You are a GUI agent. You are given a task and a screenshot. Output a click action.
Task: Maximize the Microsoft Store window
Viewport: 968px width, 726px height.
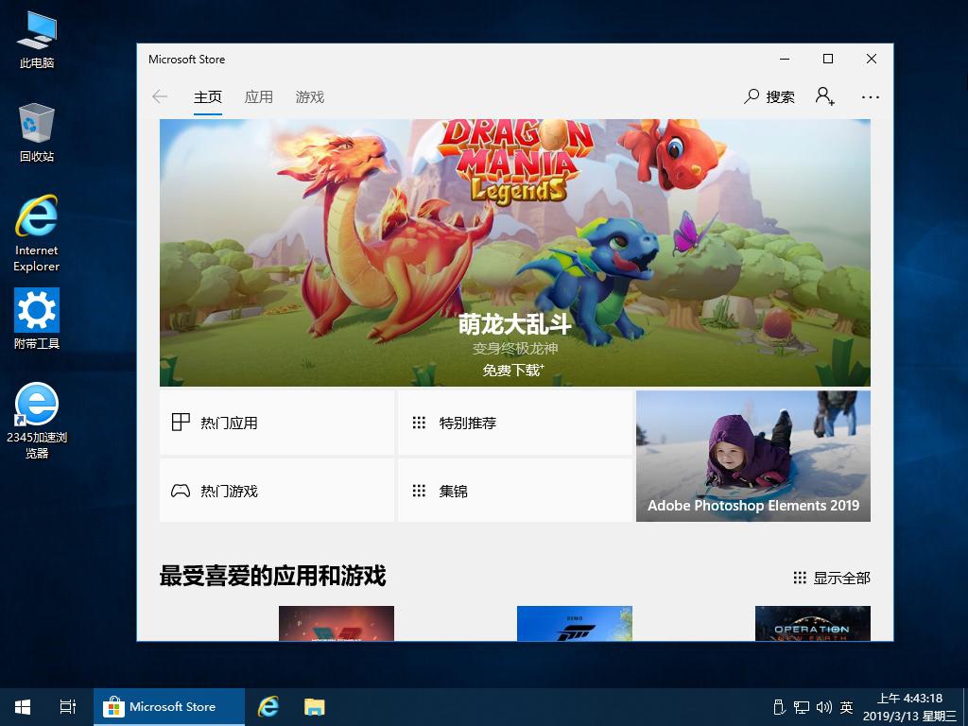[828, 59]
